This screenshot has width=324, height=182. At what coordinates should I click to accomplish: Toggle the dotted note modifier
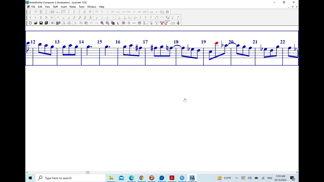pos(119,17)
